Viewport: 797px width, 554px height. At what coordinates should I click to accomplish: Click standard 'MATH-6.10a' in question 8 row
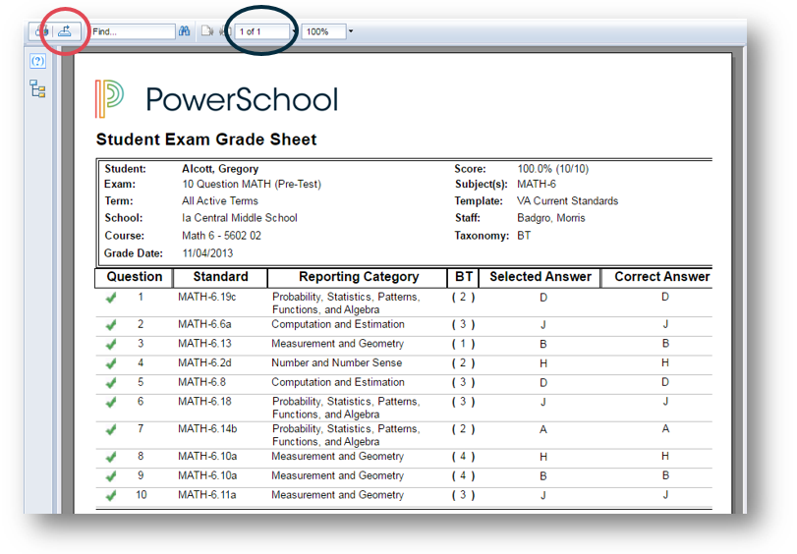click(x=207, y=457)
